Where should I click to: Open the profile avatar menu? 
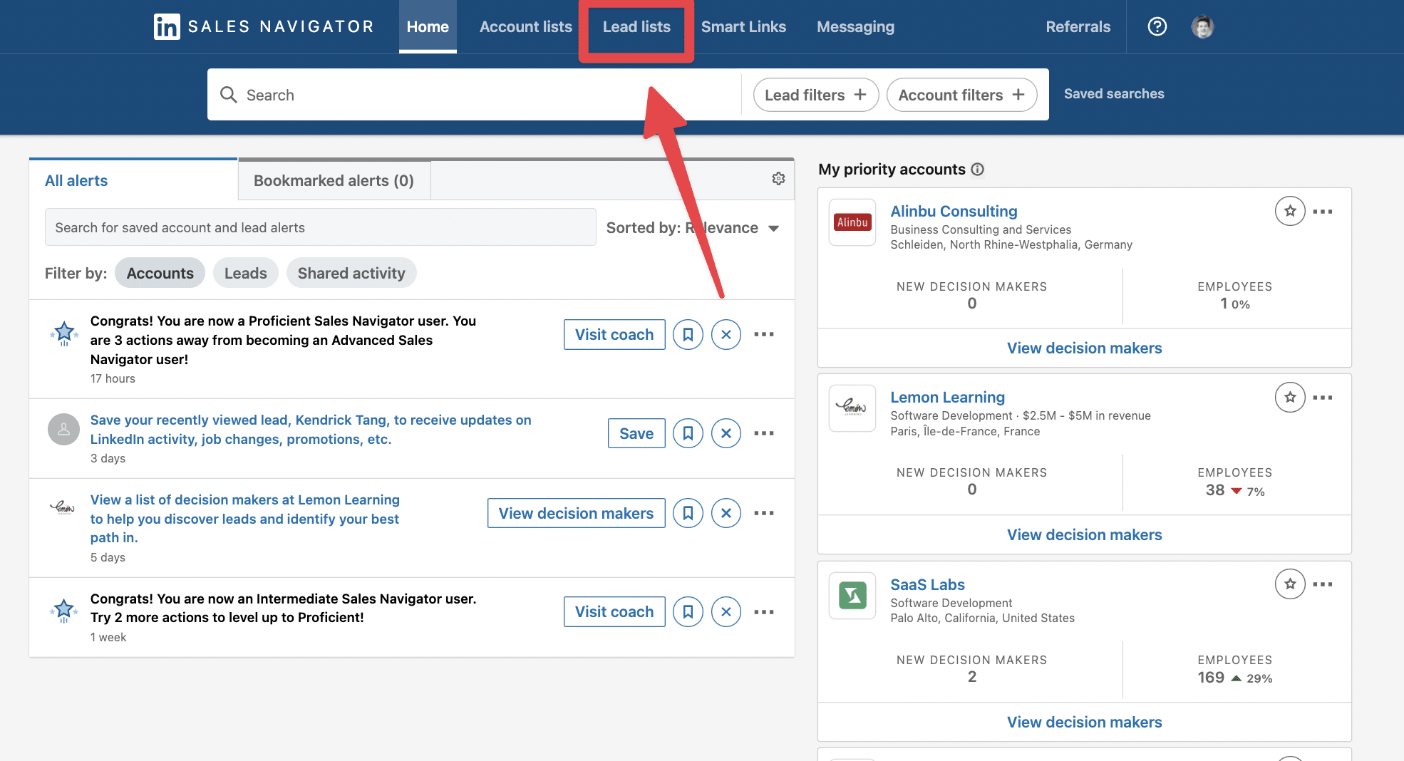pyautogui.click(x=1202, y=27)
